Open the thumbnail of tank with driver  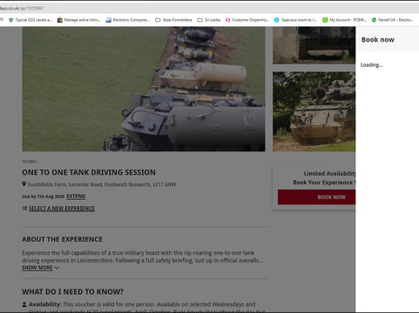314,111
